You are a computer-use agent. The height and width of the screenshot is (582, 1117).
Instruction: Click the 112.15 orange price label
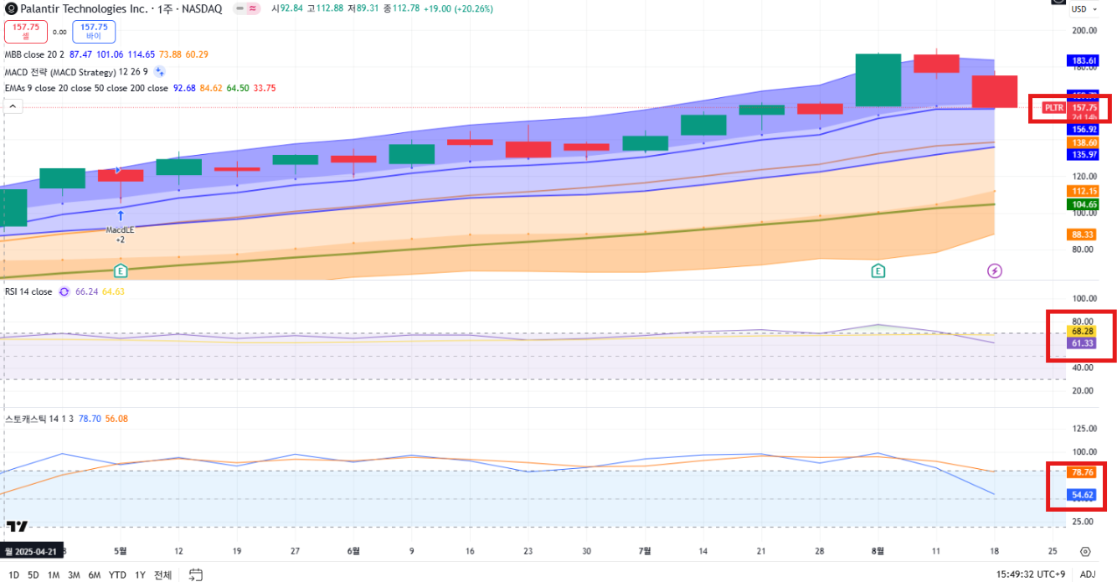click(x=1084, y=191)
